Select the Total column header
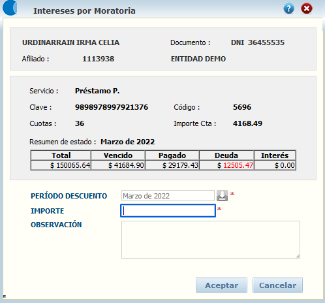 [x=61, y=155]
